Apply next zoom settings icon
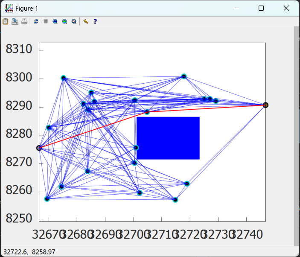Screen dimensions: 300x257 click(x=64, y=21)
